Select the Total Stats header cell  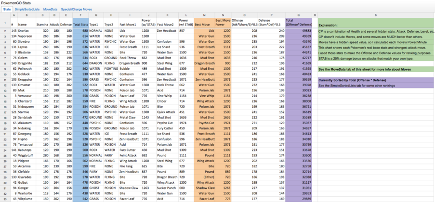click(x=80, y=24)
